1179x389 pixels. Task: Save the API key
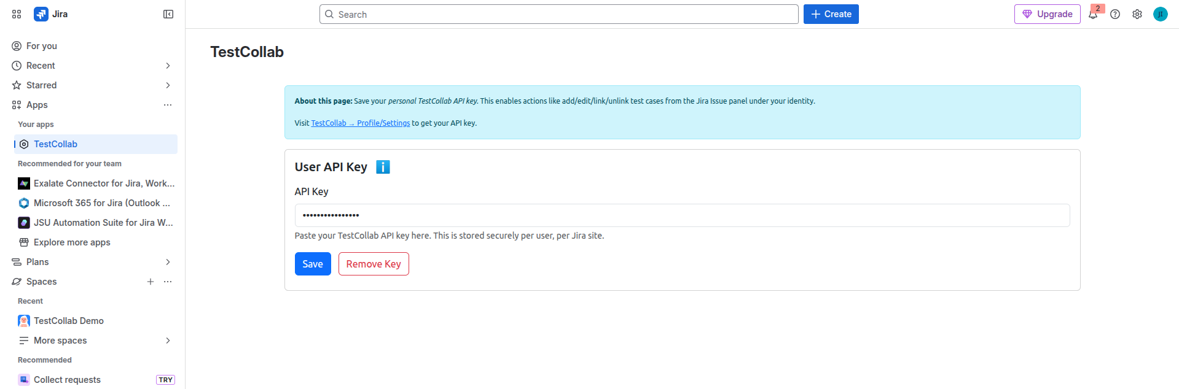pos(313,264)
